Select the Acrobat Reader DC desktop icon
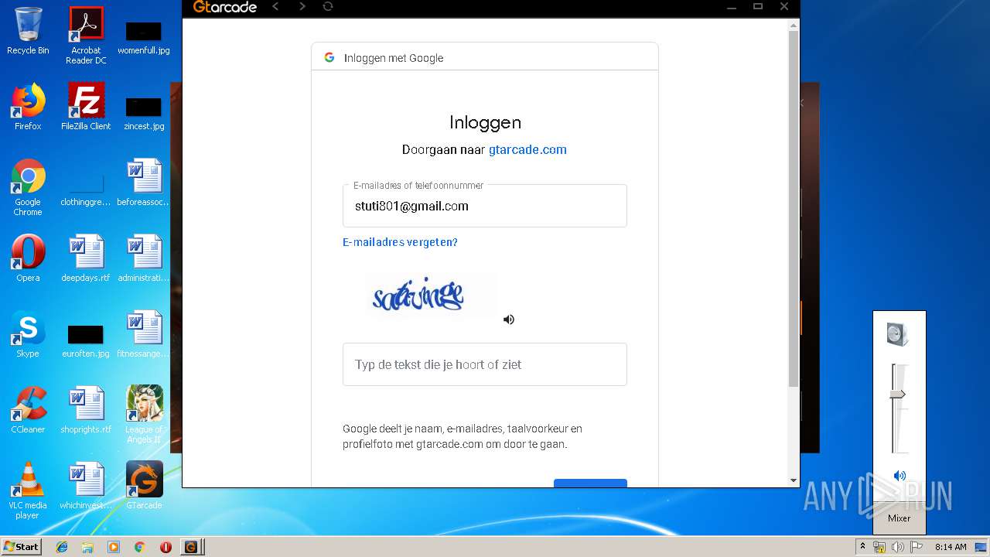The image size is (990, 557). 86,36
